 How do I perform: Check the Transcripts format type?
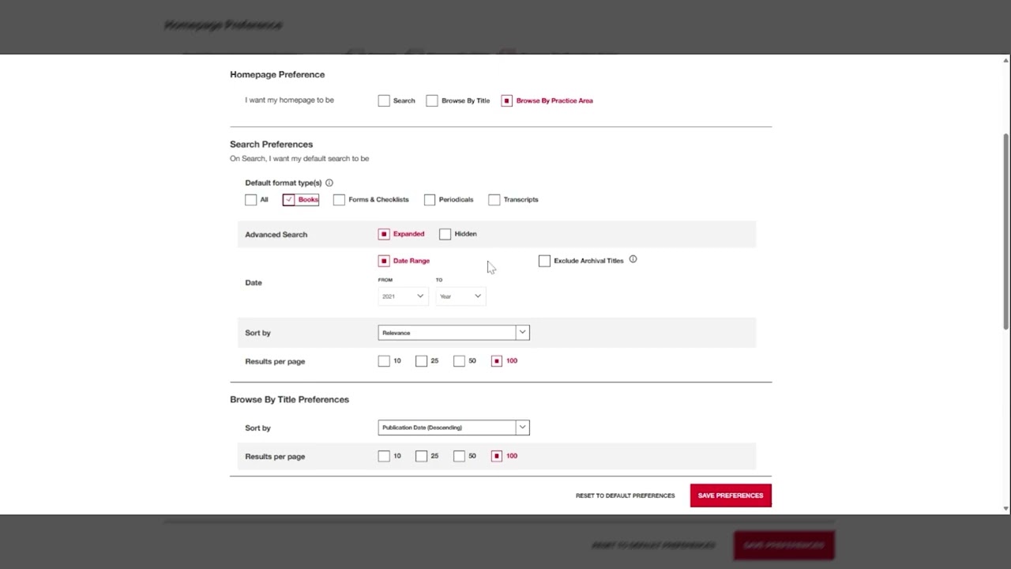(x=494, y=200)
